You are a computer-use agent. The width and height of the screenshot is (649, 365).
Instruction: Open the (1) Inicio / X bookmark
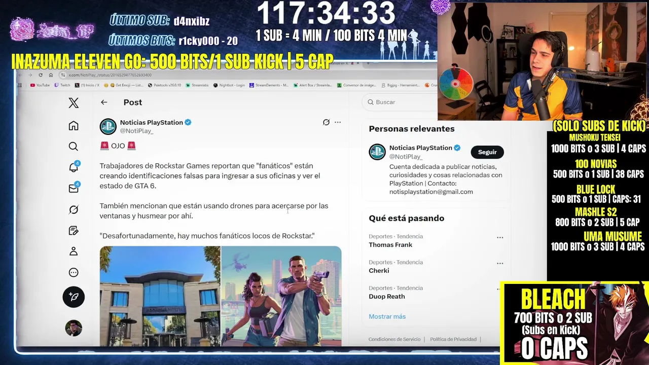87,85
